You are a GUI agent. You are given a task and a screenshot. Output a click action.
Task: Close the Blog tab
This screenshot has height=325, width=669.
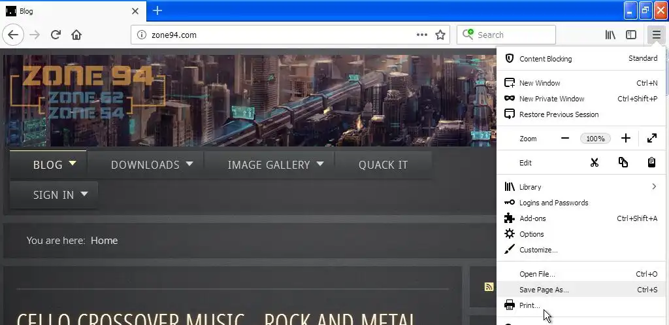tap(135, 11)
